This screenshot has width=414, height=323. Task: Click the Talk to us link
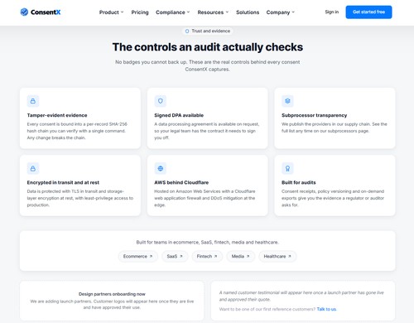[x=326, y=309]
